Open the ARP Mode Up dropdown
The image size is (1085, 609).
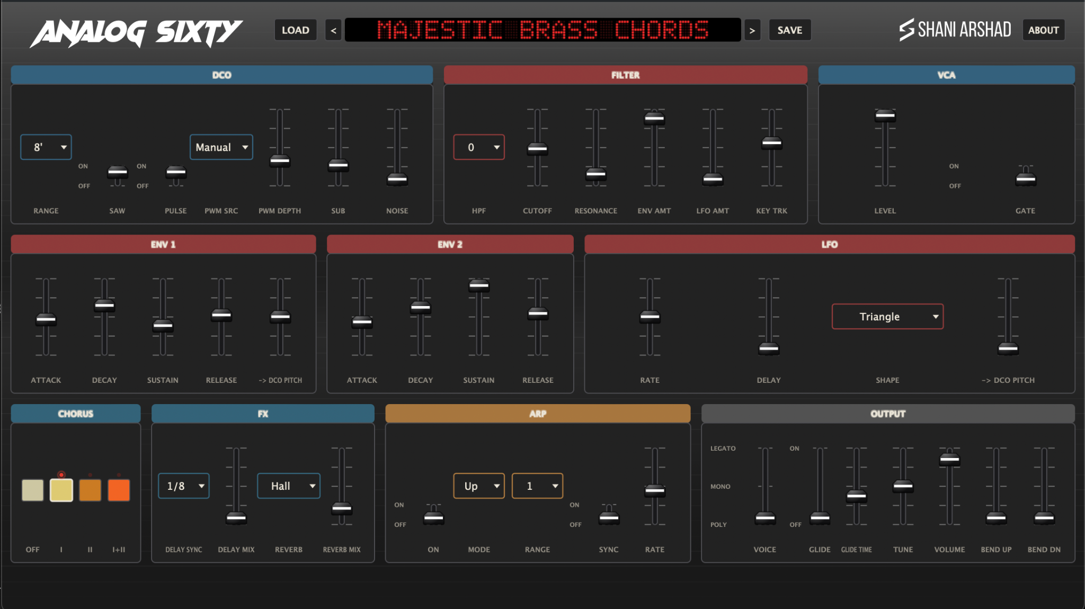[x=479, y=486]
